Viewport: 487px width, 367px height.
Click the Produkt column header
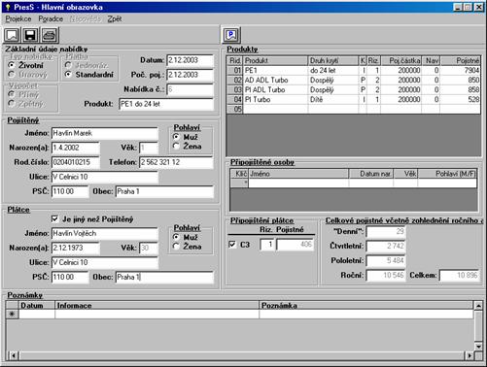275,60
